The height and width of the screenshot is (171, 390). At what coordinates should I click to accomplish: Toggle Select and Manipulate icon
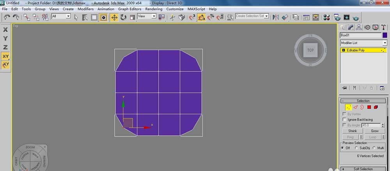pyautogui.click(x=172, y=17)
